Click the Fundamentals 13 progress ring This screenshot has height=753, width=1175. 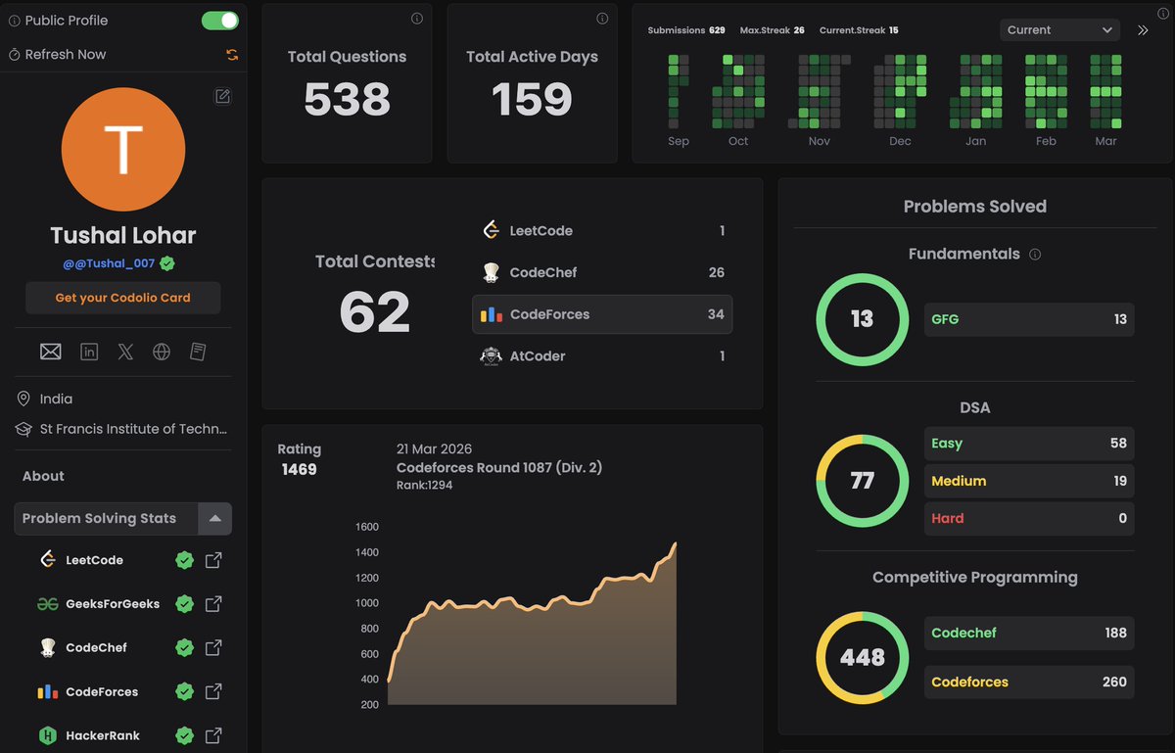pos(862,319)
